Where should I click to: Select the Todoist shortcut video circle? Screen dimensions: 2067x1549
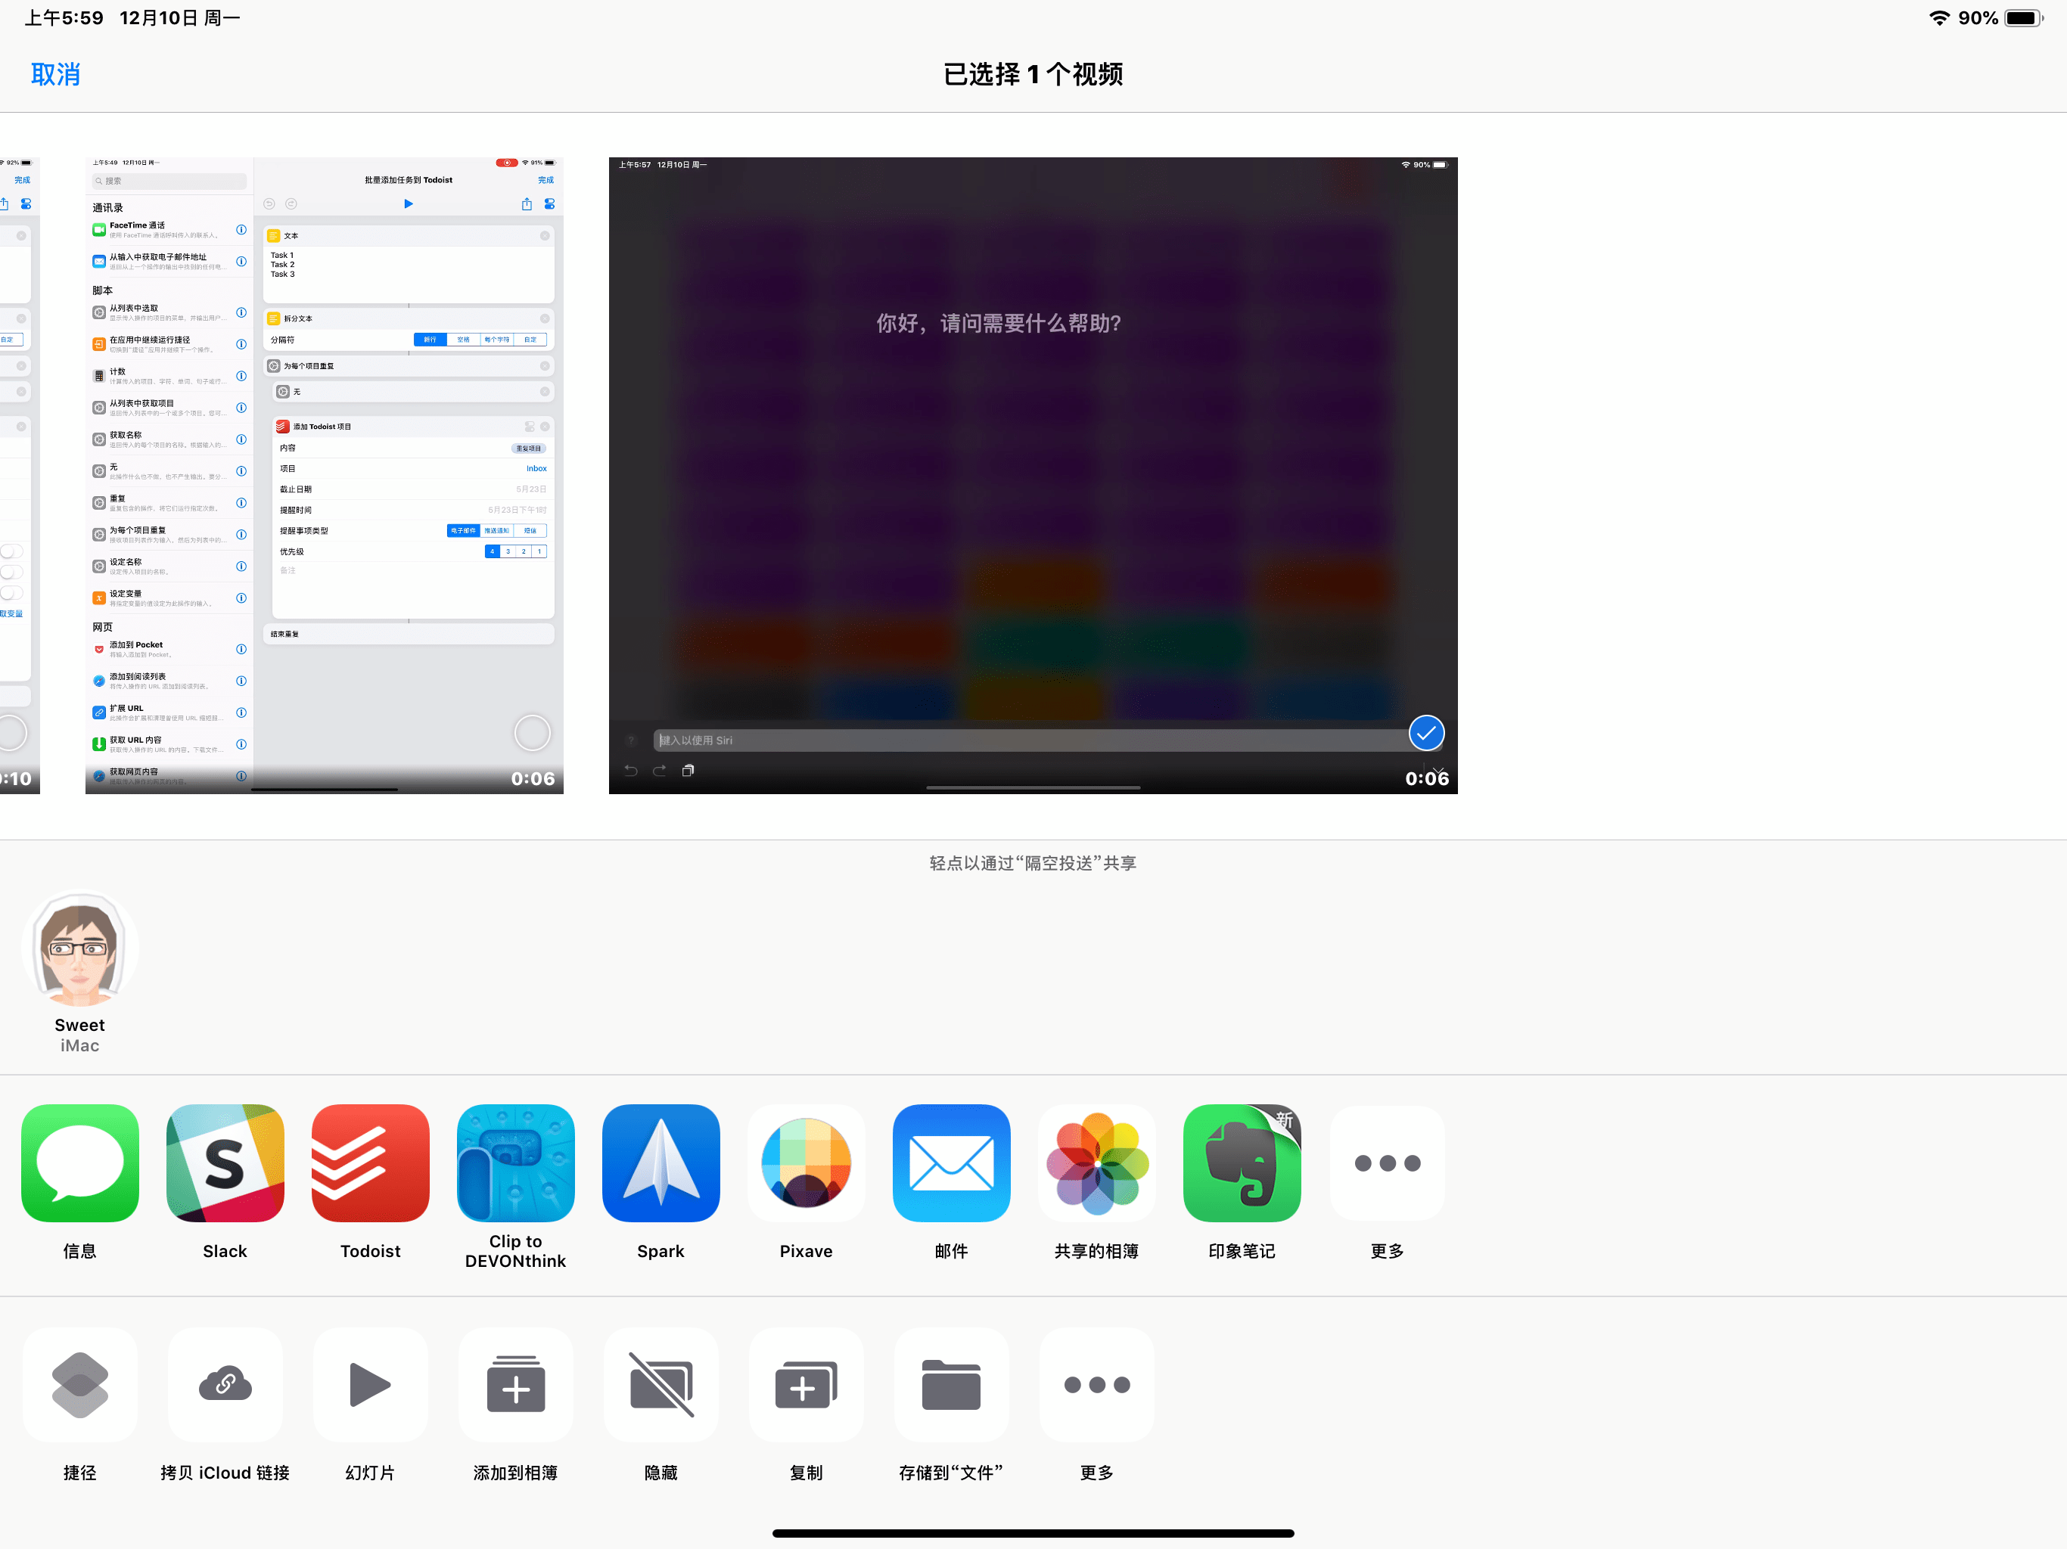tap(532, 734)
